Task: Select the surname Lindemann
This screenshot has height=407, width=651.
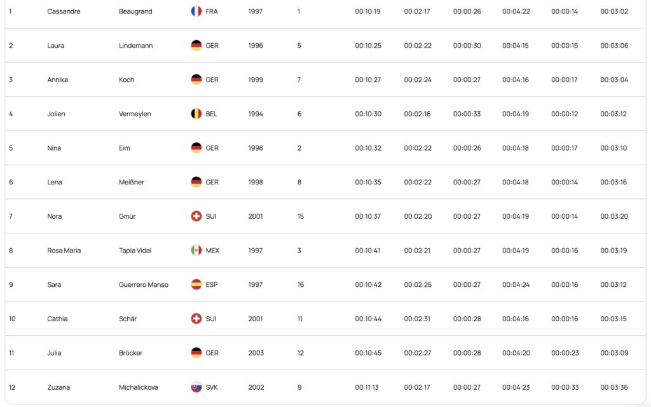Action: click(135, 46)
